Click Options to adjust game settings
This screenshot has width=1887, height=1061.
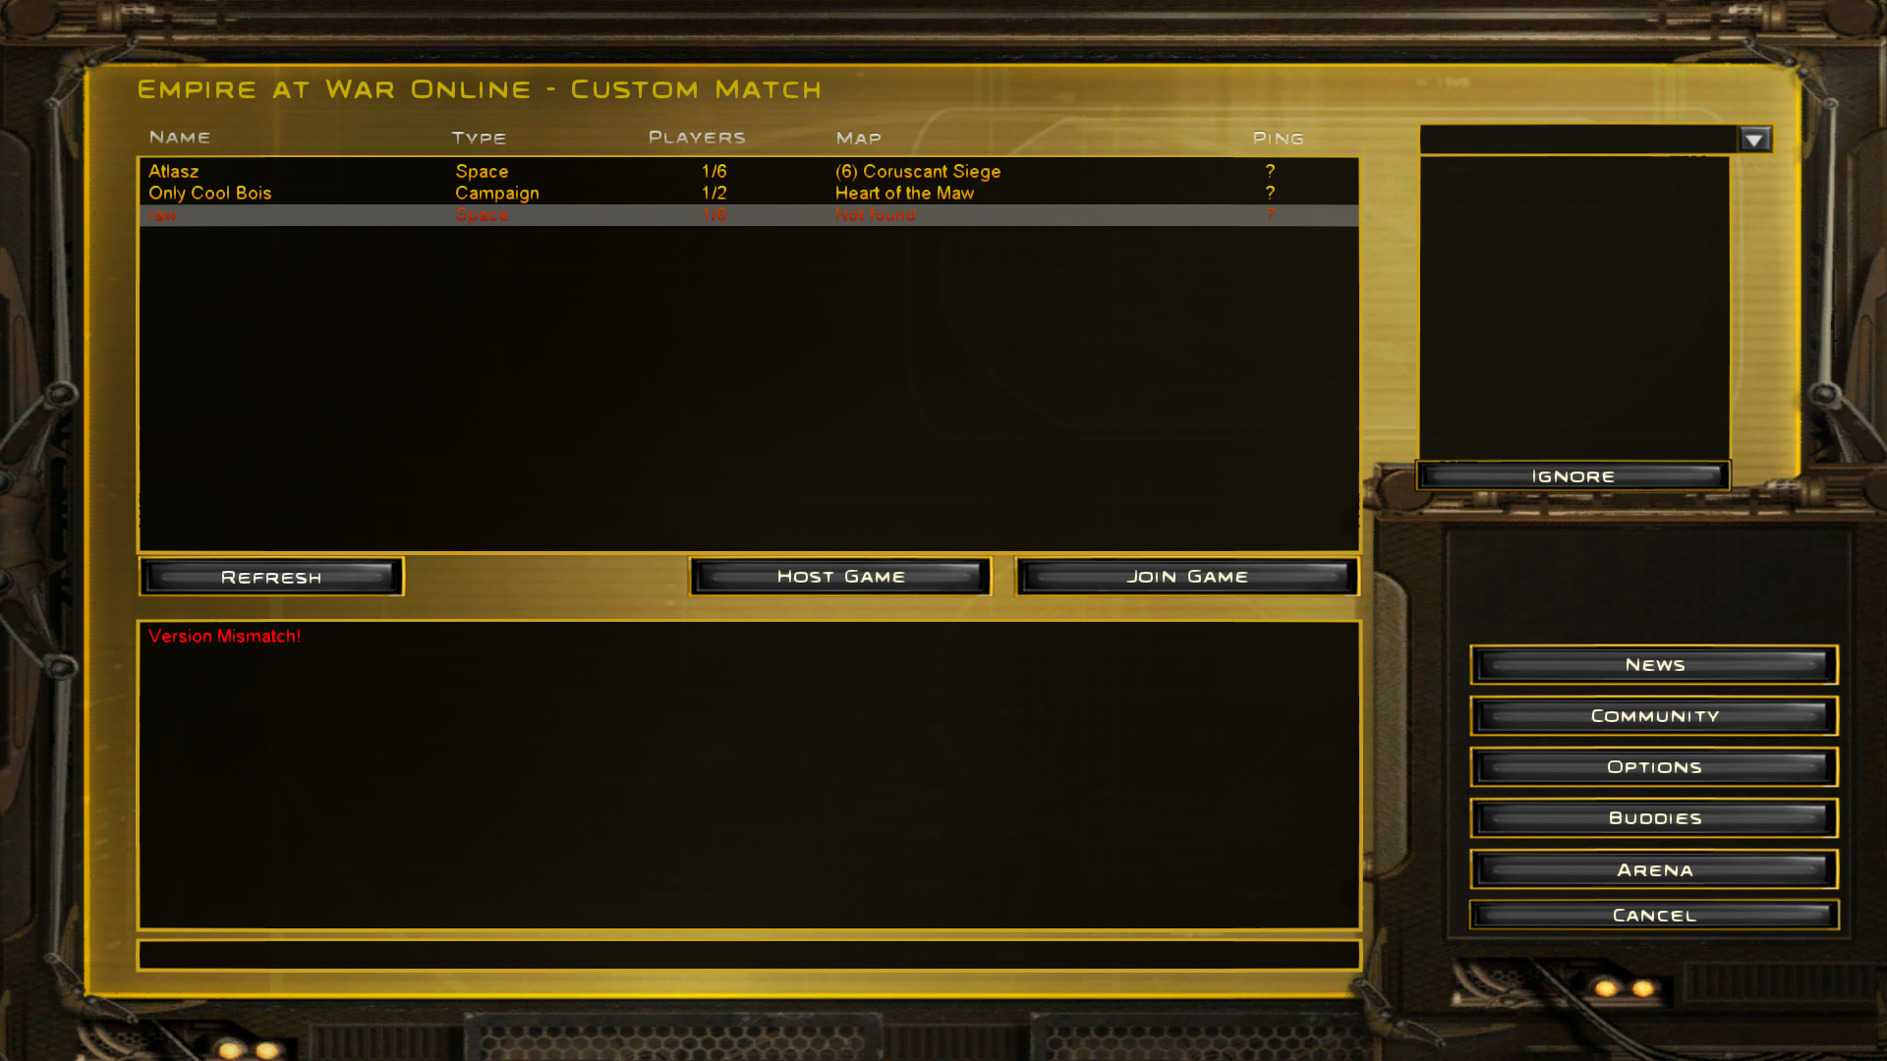[1655, 767]
